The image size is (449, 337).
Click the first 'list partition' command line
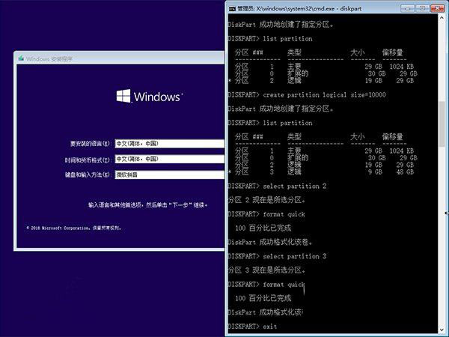pyautogui.click(x=270, y=39)
